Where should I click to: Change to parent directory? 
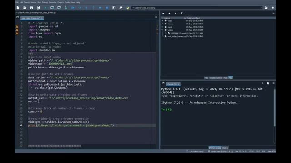click(273, 8)
